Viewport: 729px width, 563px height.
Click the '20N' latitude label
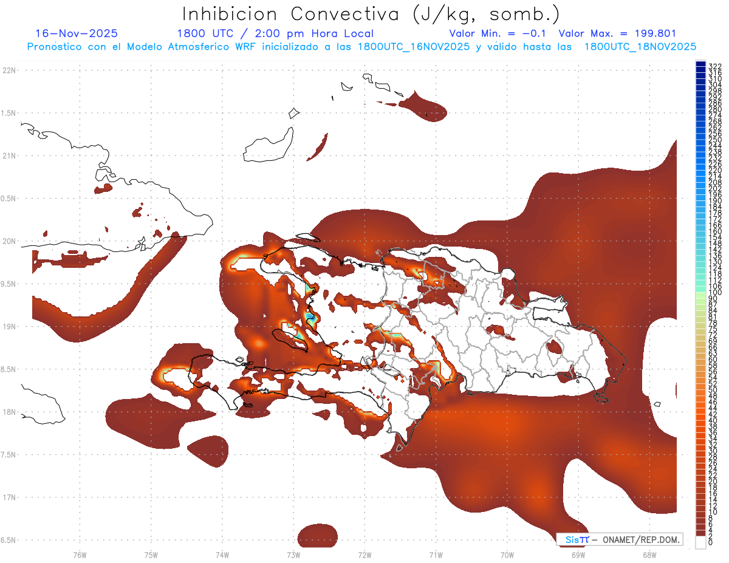tap(9, 241)
